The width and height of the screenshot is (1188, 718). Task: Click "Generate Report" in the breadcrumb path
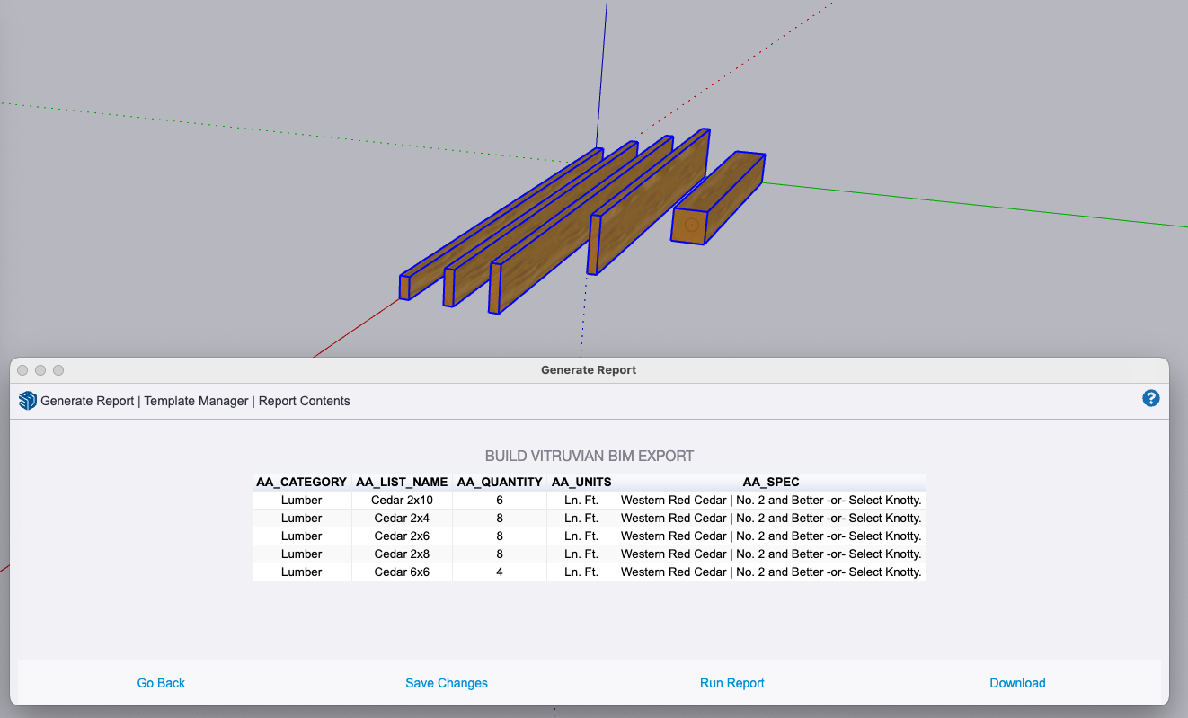87,401
